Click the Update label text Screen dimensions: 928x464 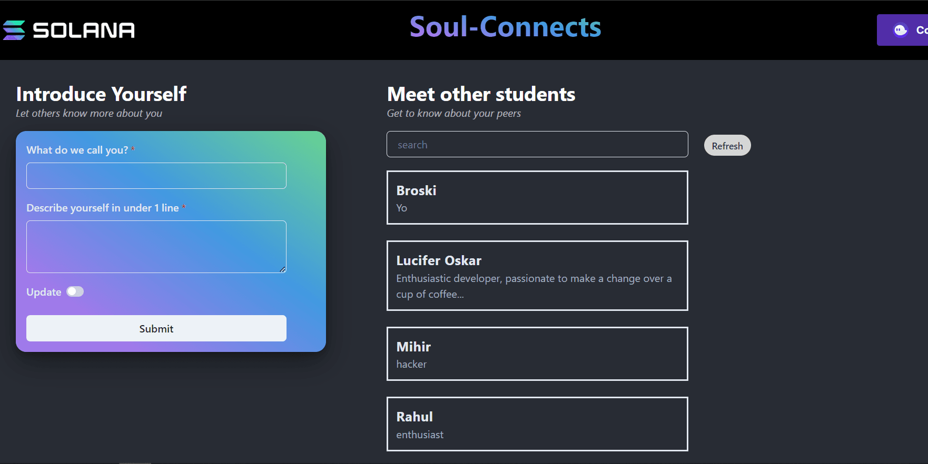click(x=44, y=292)
